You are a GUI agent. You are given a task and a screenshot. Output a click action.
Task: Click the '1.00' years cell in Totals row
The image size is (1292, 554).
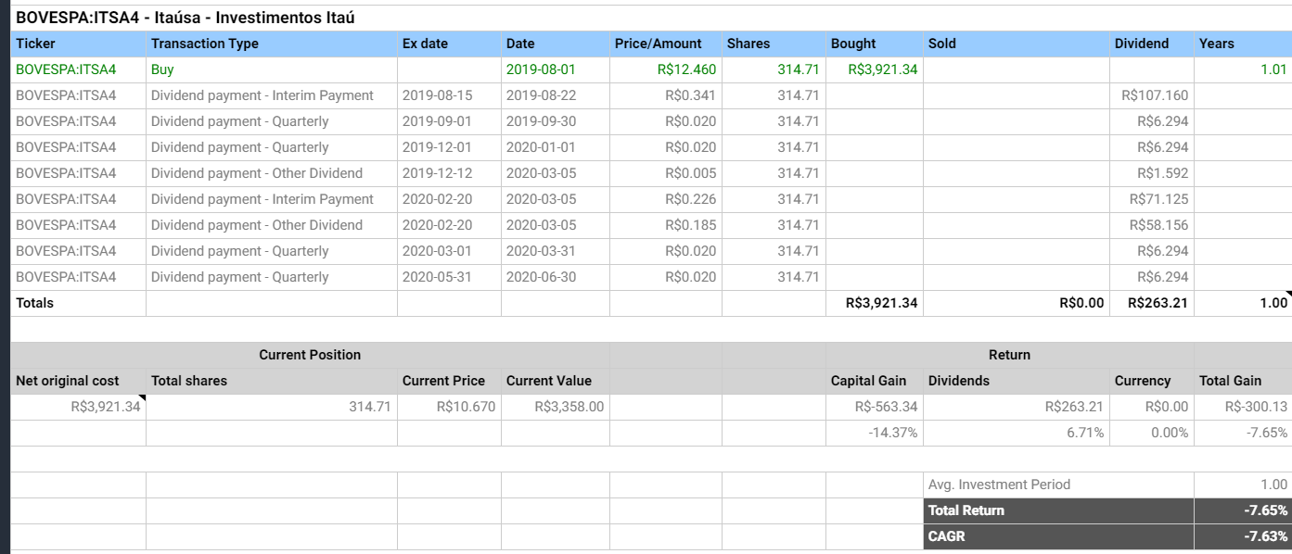pos(1243,303)
